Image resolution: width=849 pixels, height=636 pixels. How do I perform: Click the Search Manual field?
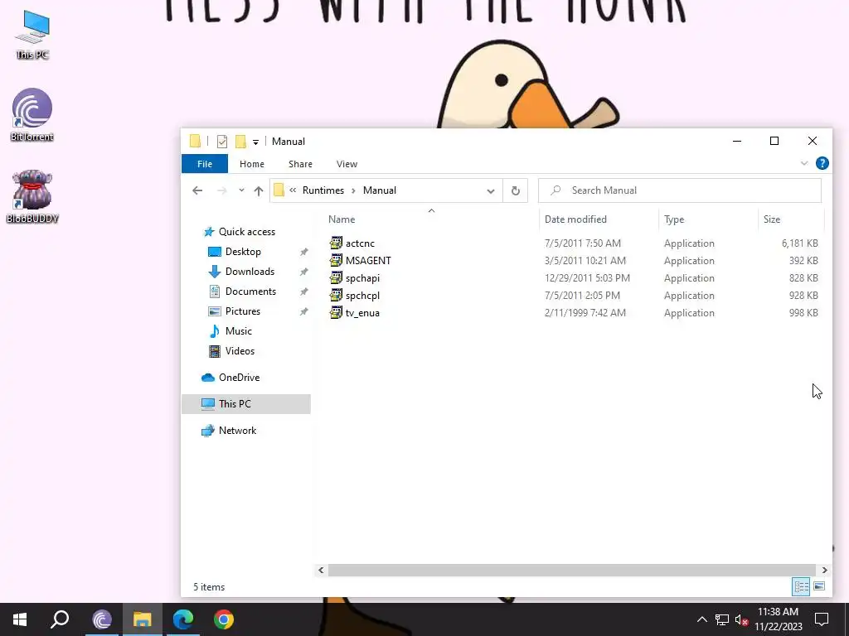tap(680, 190)
